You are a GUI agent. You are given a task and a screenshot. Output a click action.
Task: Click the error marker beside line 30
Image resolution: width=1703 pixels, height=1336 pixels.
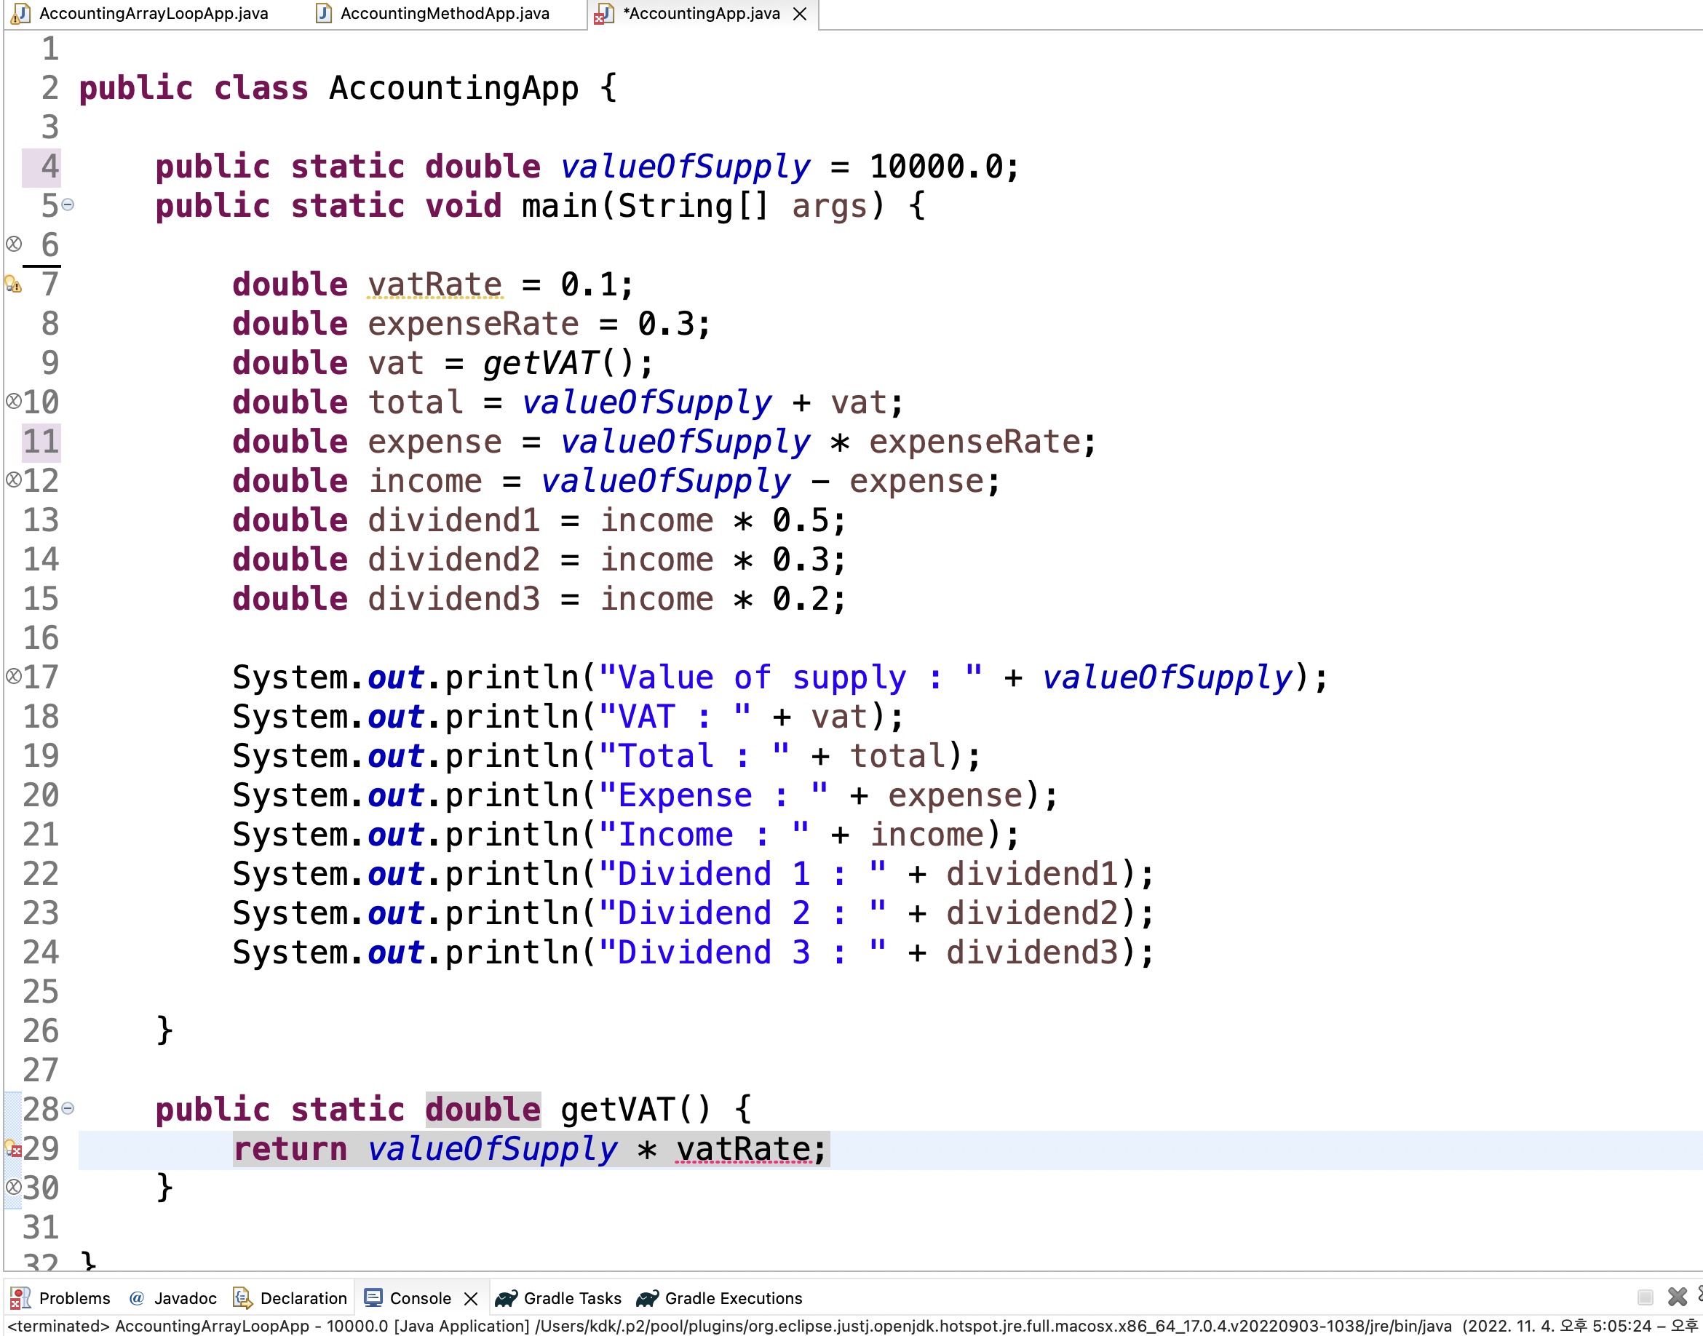pyautogui.click(x=13, y=1188)
